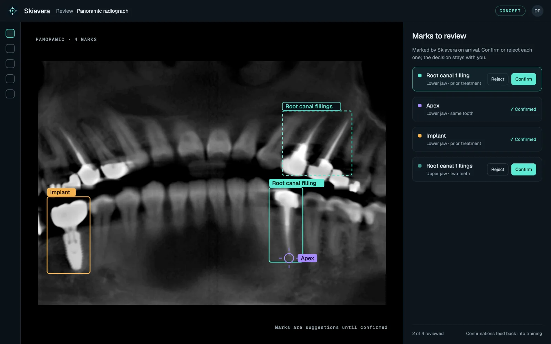Click the purple Apex label on radiograph

tap(307, 258)
